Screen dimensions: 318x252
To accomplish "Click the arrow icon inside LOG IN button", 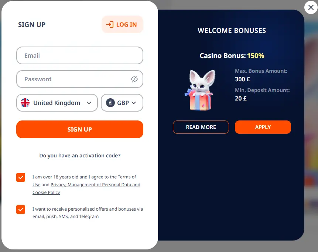I will [x=109, y=24].
